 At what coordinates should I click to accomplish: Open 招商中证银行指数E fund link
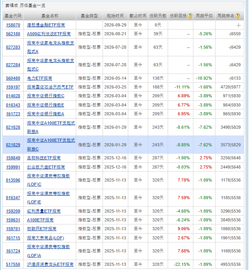click(x=46, y=105)
